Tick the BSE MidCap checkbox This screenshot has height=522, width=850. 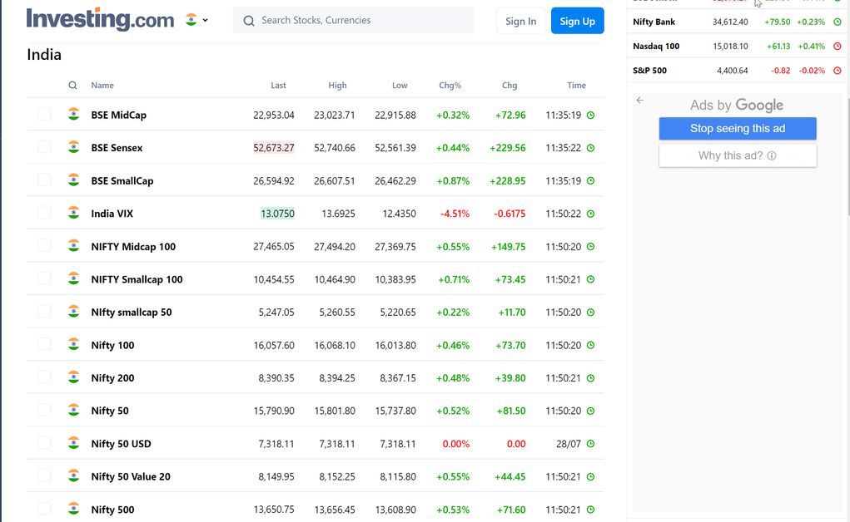pos(44,115)
